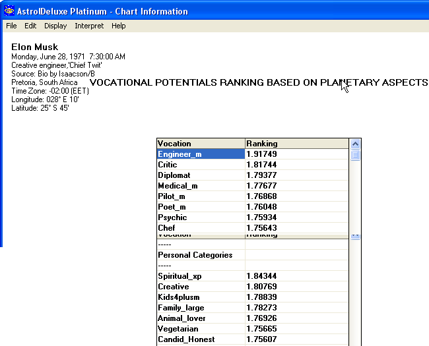Click ranking value 1.78273
429x346 pixels.
pyautogui.click(x=261, y=308)
